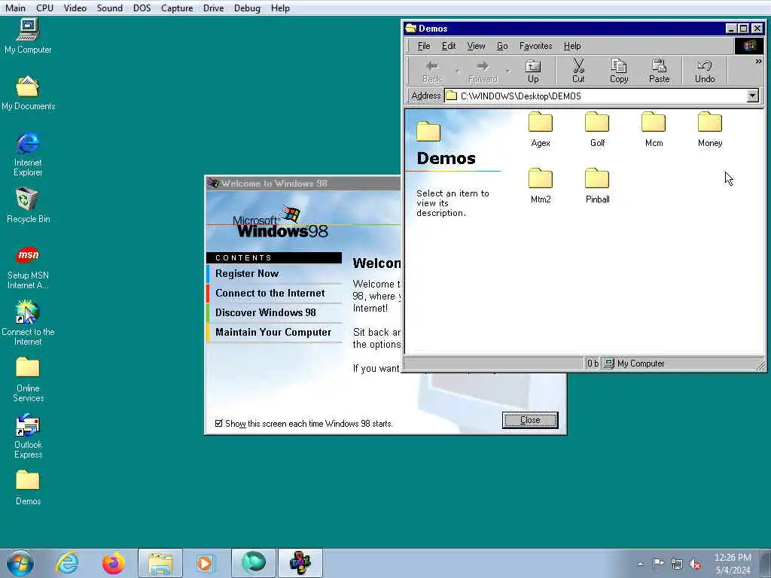Open the emulator Help menu
Screen dimensions: 771x578
(280, 8)
